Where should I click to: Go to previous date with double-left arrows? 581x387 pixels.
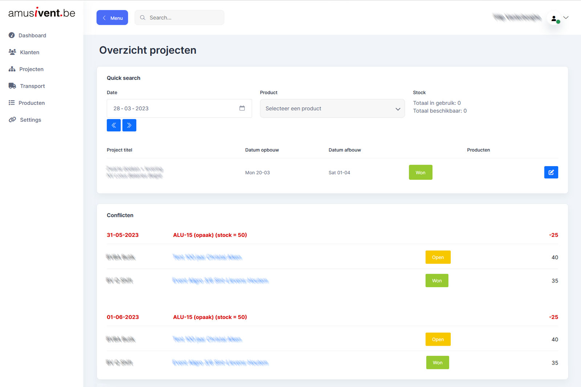(x=114, y=125)
